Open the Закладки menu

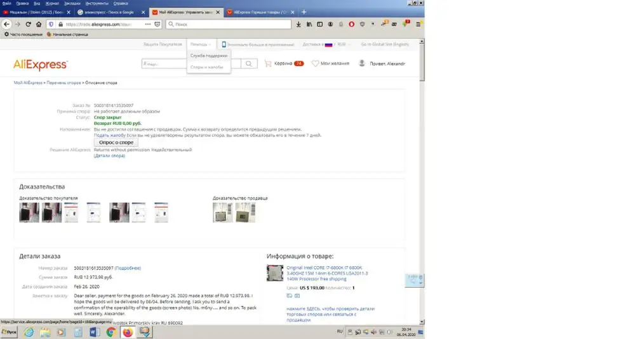pos(72,3)
